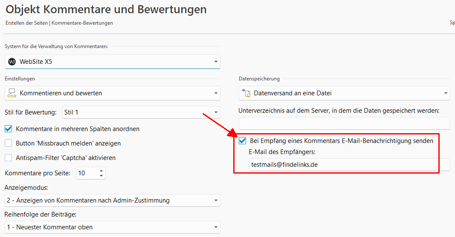The width and height of the screenshot is (455, 237).
Task: Click the WebSite X5 logo icon
Action: click(x=12, y=62)
